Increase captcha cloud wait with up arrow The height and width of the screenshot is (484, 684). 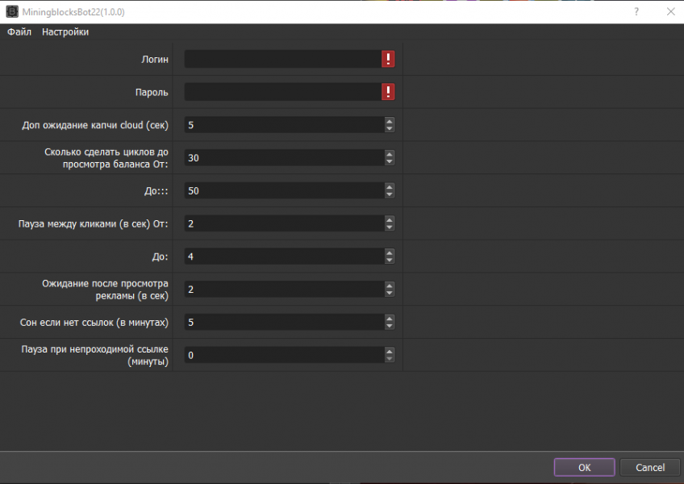click(x=389, y=121)
